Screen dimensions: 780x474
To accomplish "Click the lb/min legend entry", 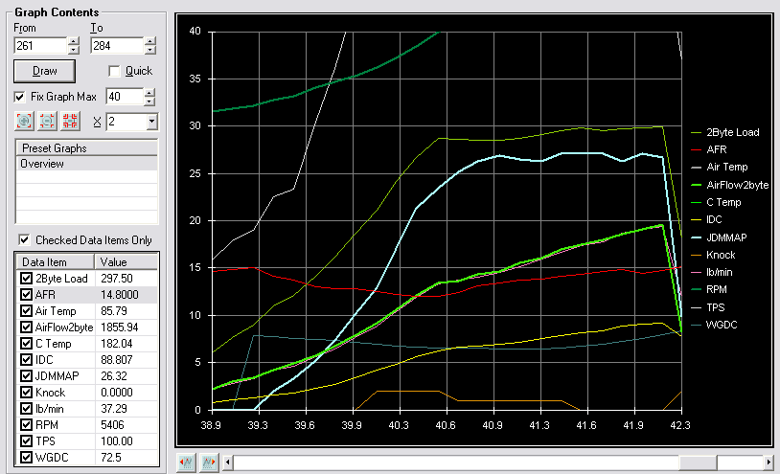I will click(x=712, y=272).
